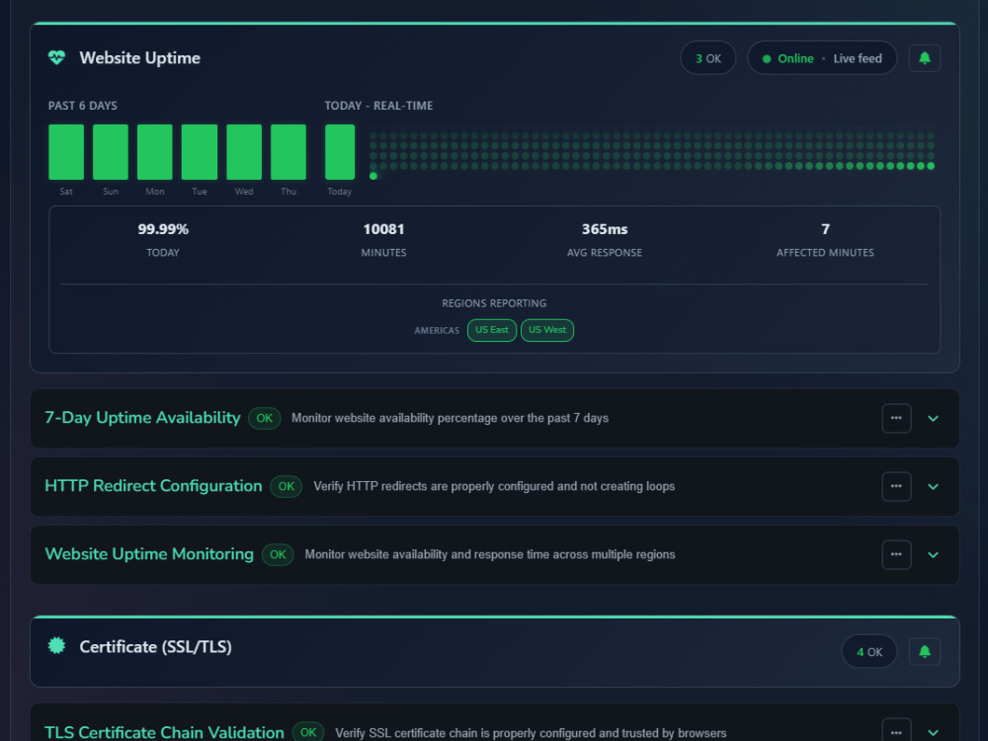Click the 3 OK status pill
The width and height of the screenshot is (988, 741).
click(708, 58)
